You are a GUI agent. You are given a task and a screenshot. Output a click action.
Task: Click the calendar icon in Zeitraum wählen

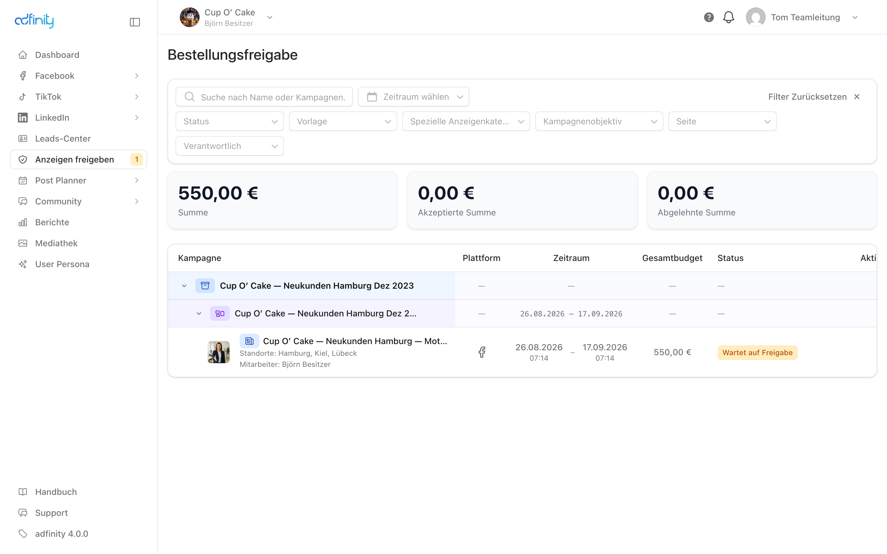372,97
